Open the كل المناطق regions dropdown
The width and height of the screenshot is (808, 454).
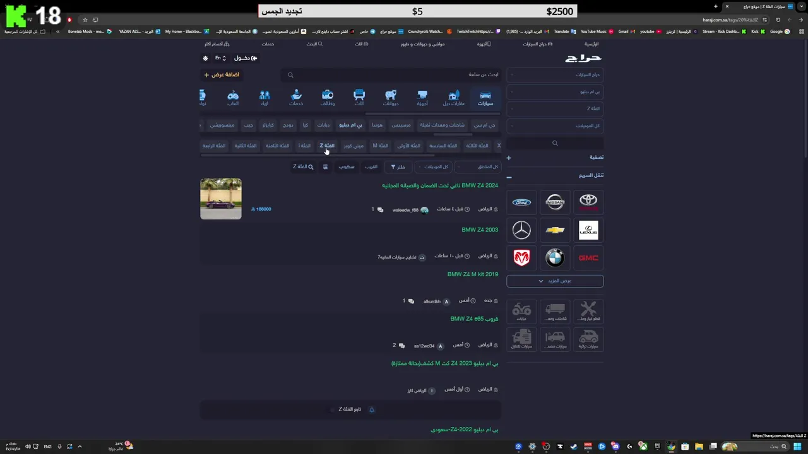(x=478, y=167)
